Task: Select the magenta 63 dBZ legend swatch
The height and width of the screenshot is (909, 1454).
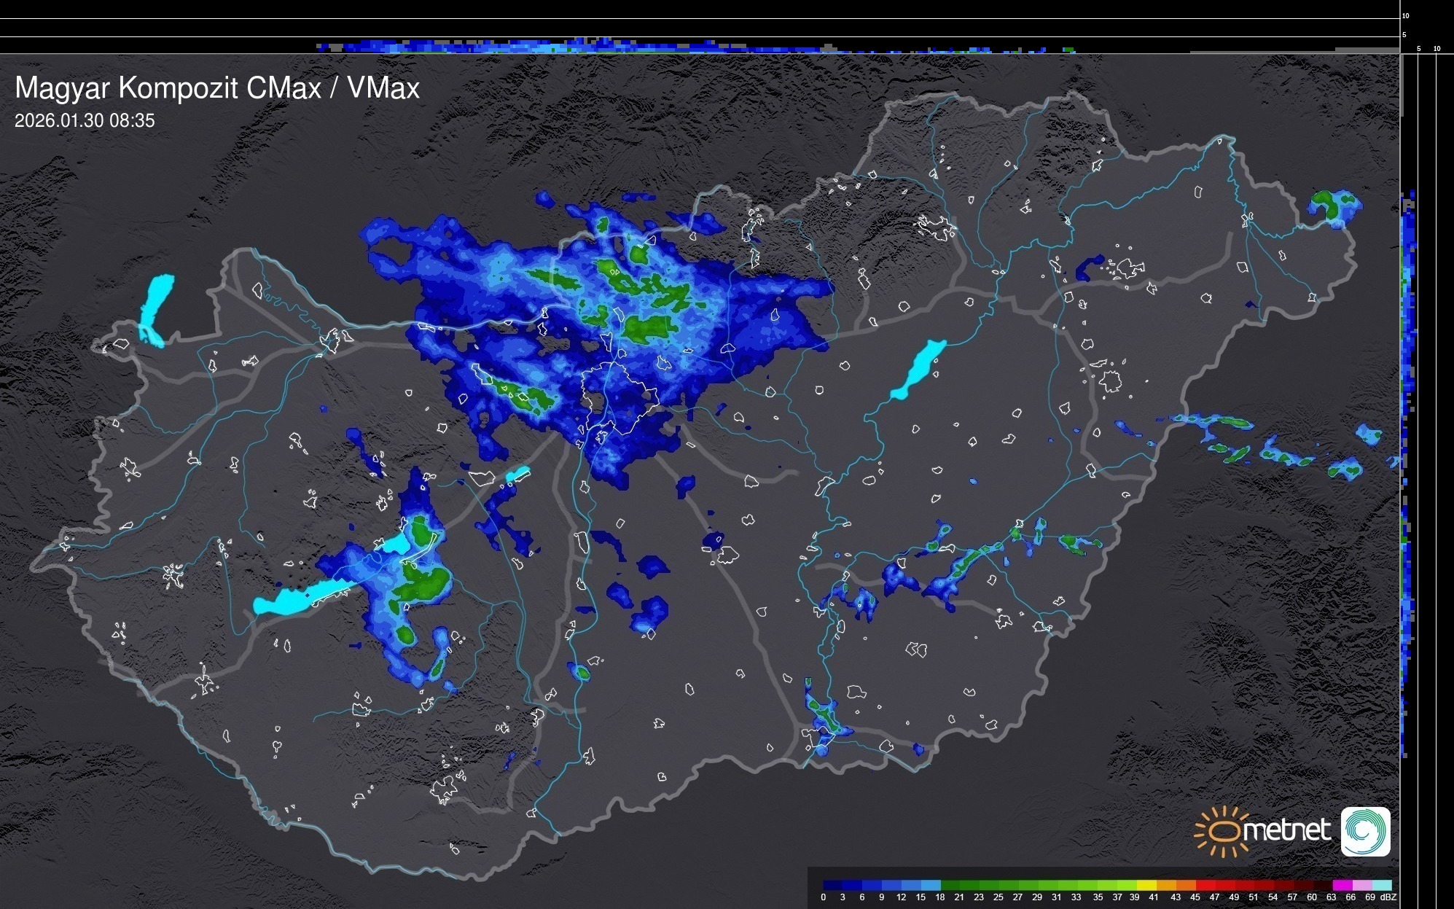Action: (x=1342, y=885)
